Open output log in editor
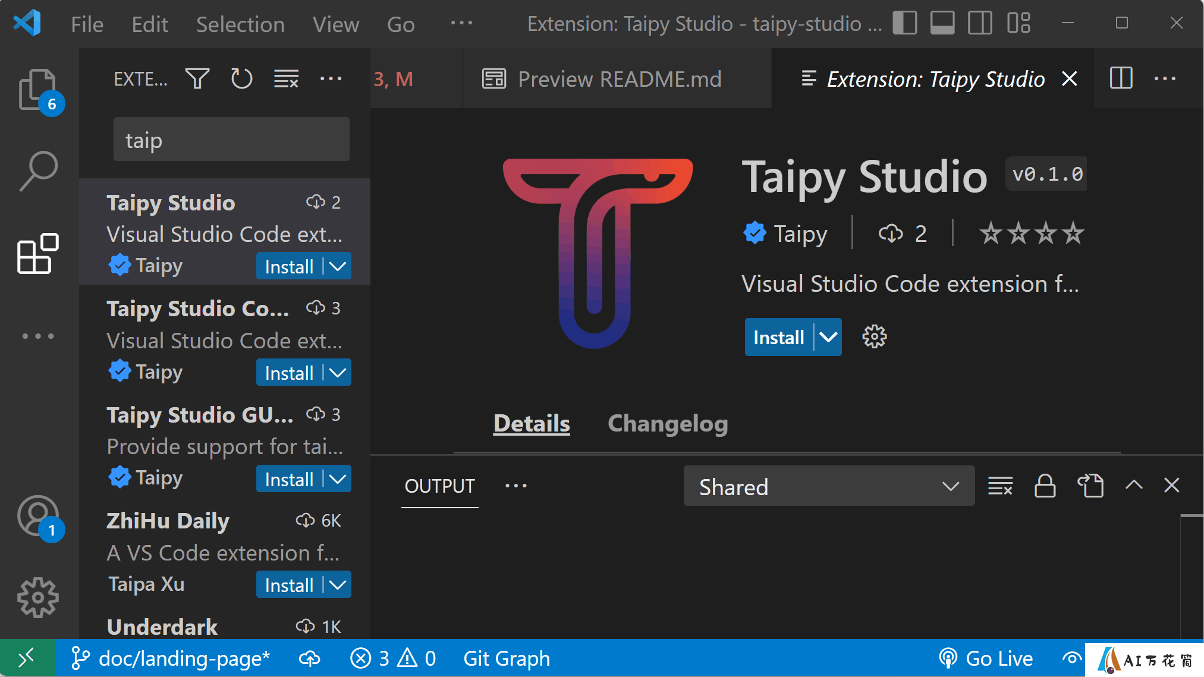 pos(1090,486)
